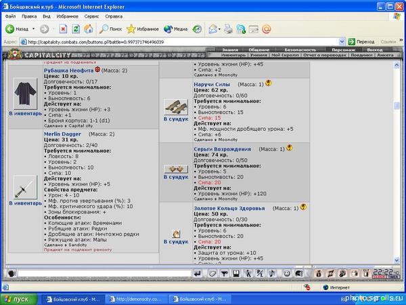Open the Merlin Dagger item title
Viewport: 406px width, 305px height.
point(62,134)
